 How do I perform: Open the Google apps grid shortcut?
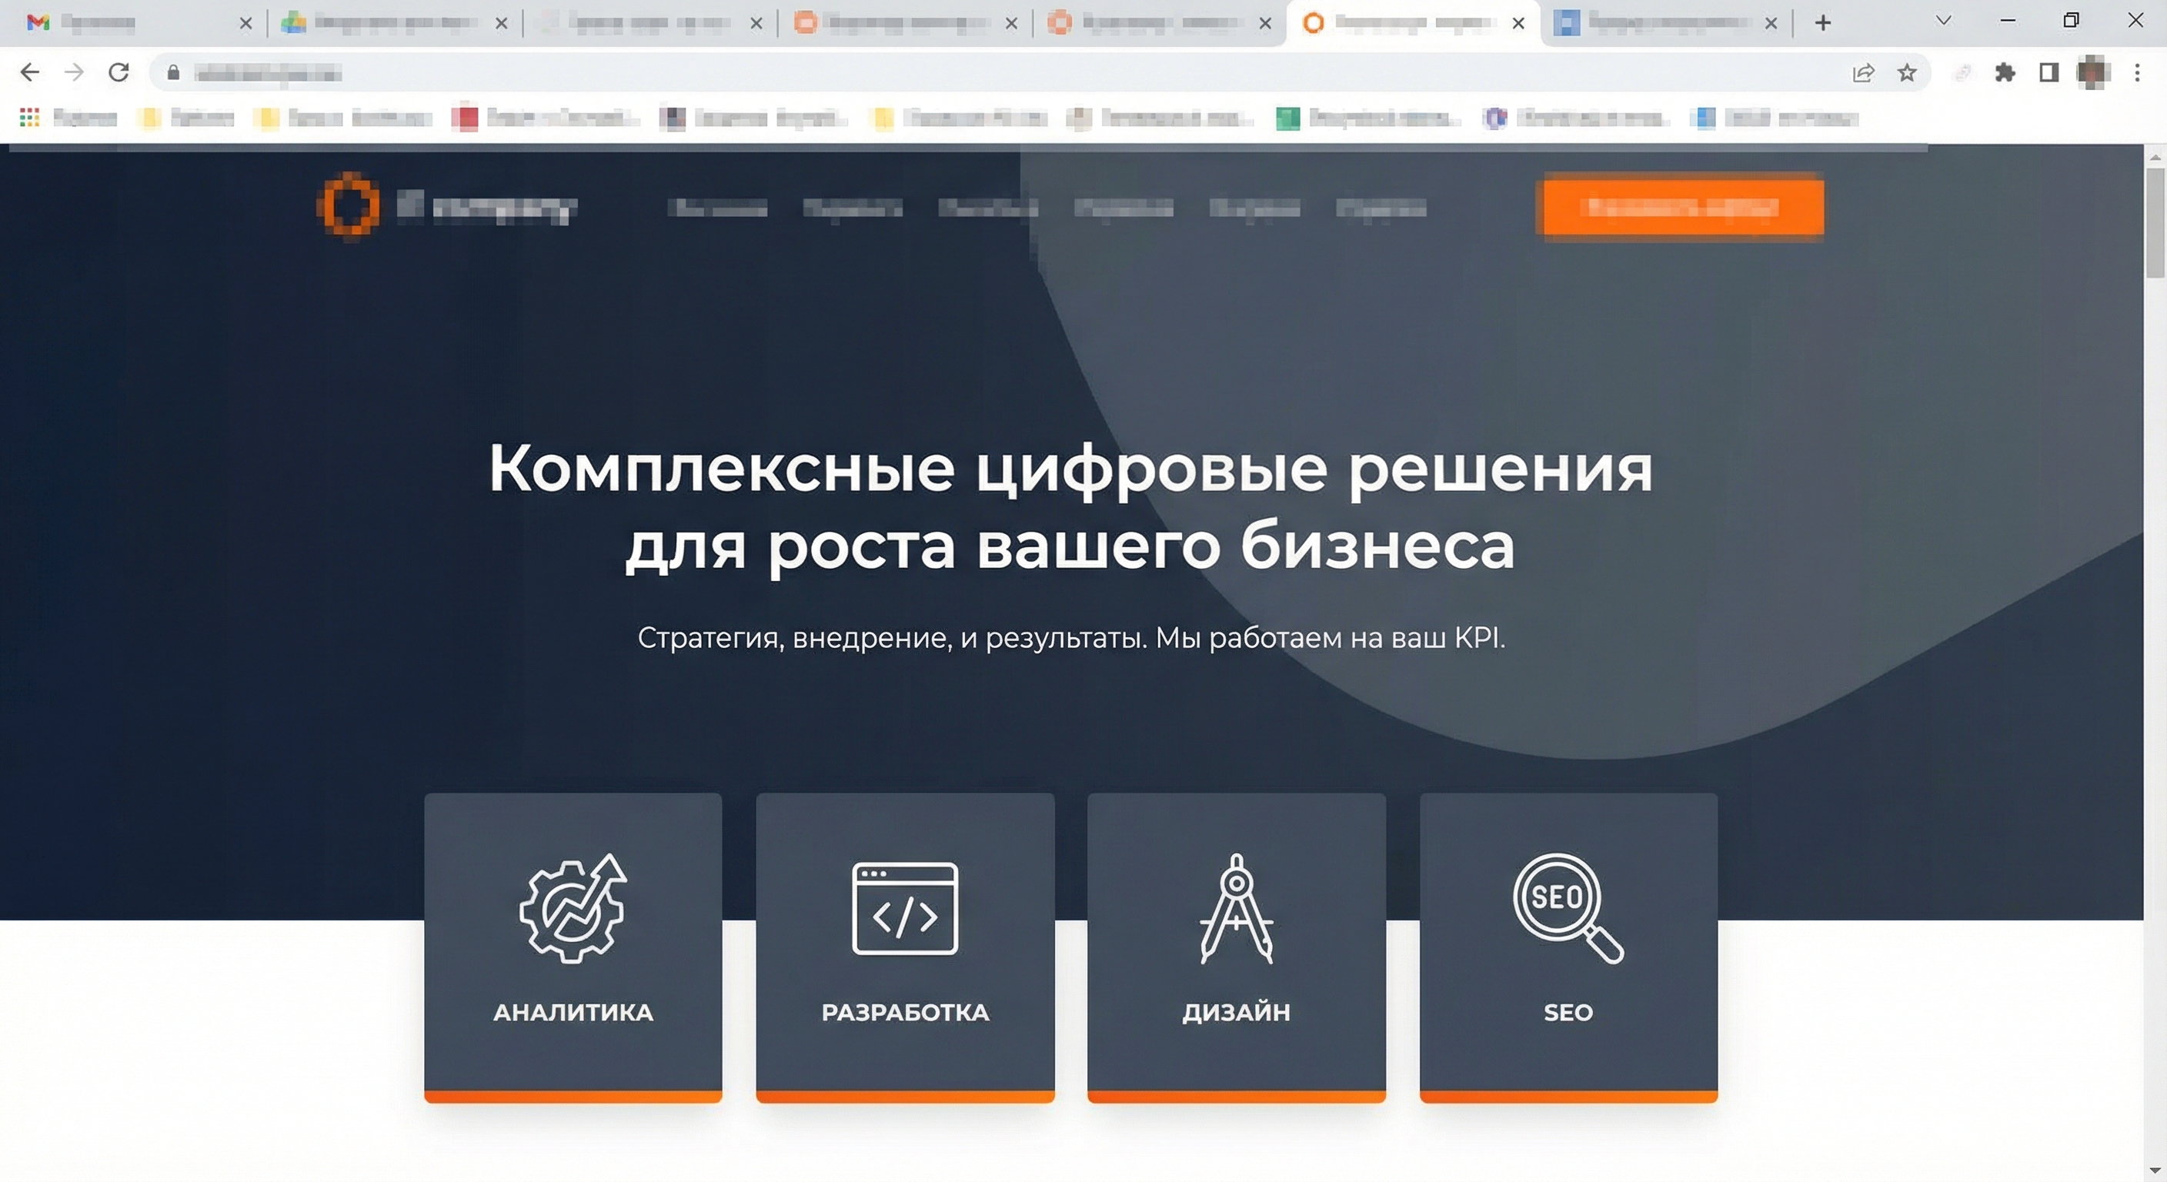29,118
